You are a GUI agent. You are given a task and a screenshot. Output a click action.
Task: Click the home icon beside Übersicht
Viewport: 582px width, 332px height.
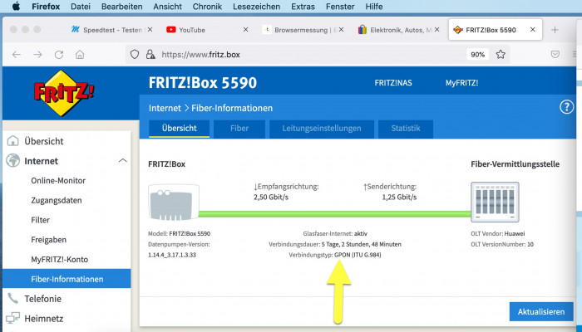(x=13, y=141)
